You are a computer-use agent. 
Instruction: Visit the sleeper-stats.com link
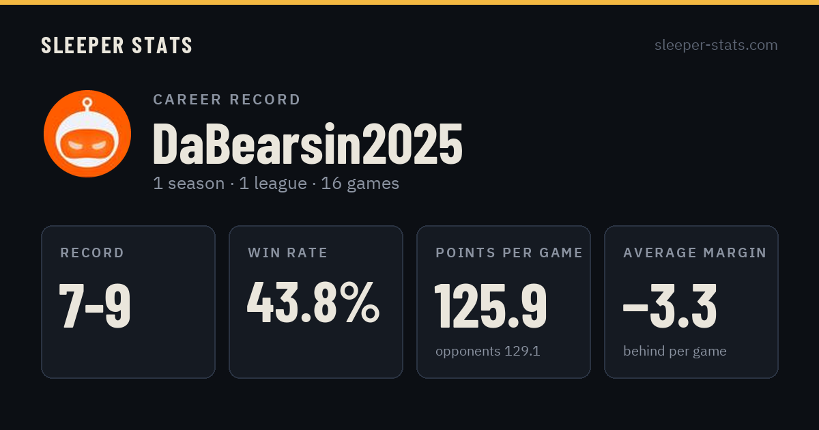point(716,45)
